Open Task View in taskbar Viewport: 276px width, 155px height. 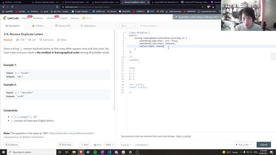click(x=67, y=152)
